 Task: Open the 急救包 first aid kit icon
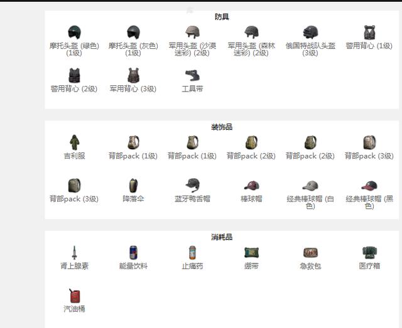tap(310, 253)
